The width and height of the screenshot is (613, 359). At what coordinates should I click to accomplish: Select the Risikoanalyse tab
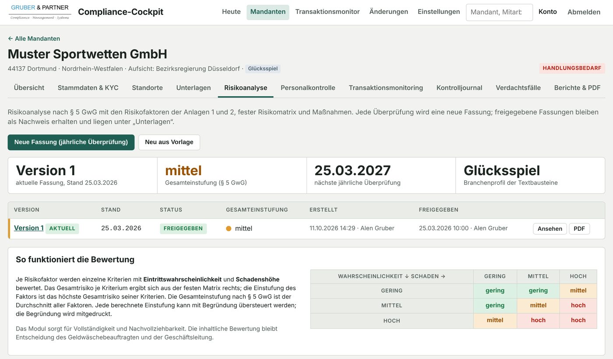[246, 88]
